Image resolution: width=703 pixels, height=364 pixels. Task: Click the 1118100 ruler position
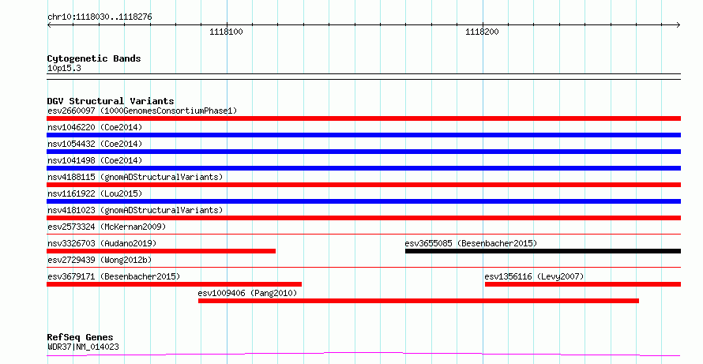pos(226,32)
